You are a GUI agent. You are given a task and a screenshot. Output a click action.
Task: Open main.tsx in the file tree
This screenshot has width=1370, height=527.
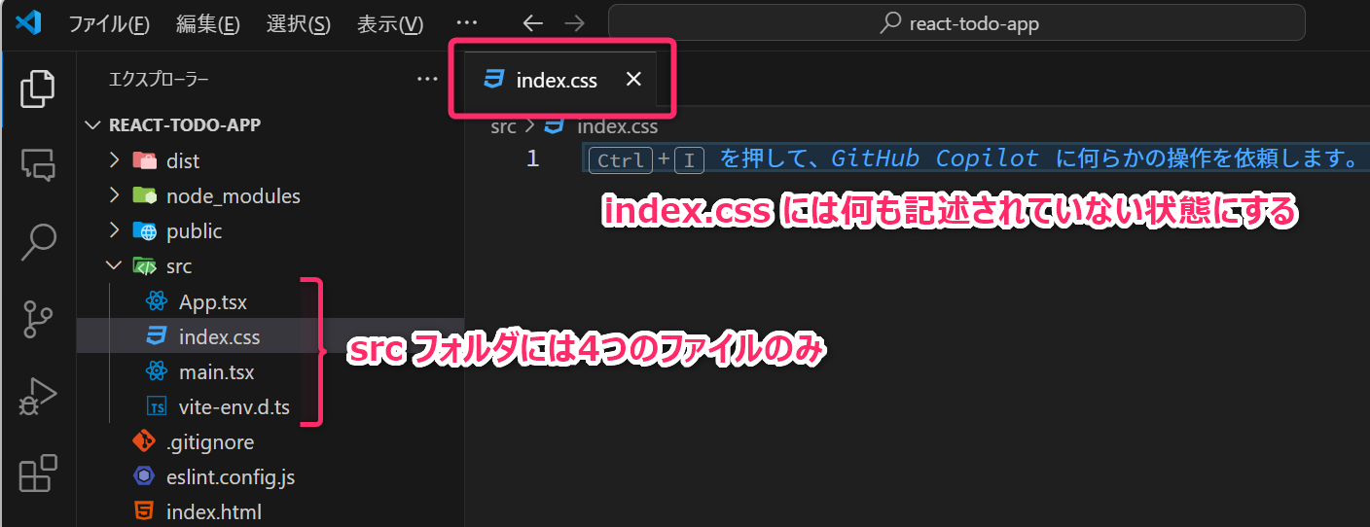click(x=216, y=372)
